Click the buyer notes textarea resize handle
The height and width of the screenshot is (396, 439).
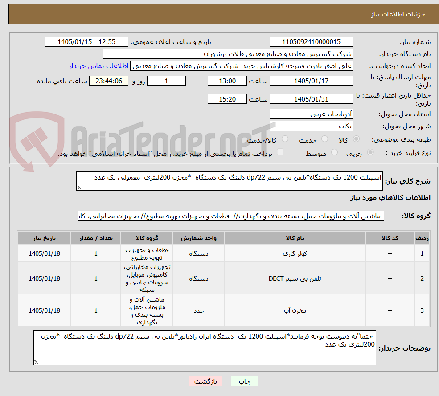coord(36,362)
